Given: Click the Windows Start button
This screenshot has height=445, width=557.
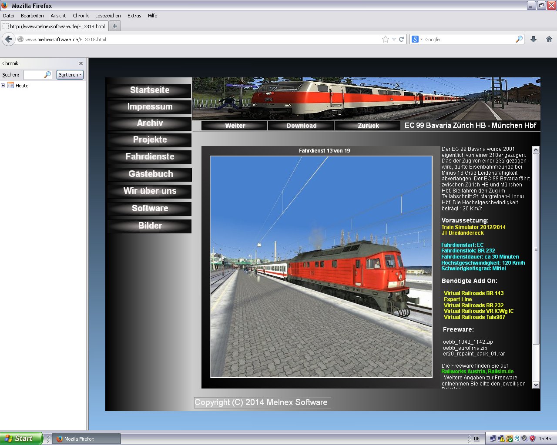Looking at the screenshot, I should (21, 438).
